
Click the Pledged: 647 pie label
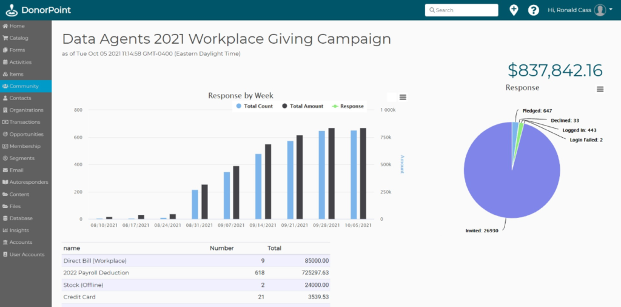click(537, 111)
